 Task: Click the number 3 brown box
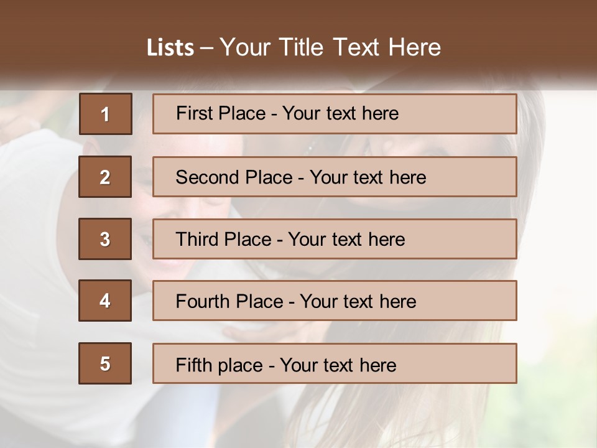(x=105, y=239)
